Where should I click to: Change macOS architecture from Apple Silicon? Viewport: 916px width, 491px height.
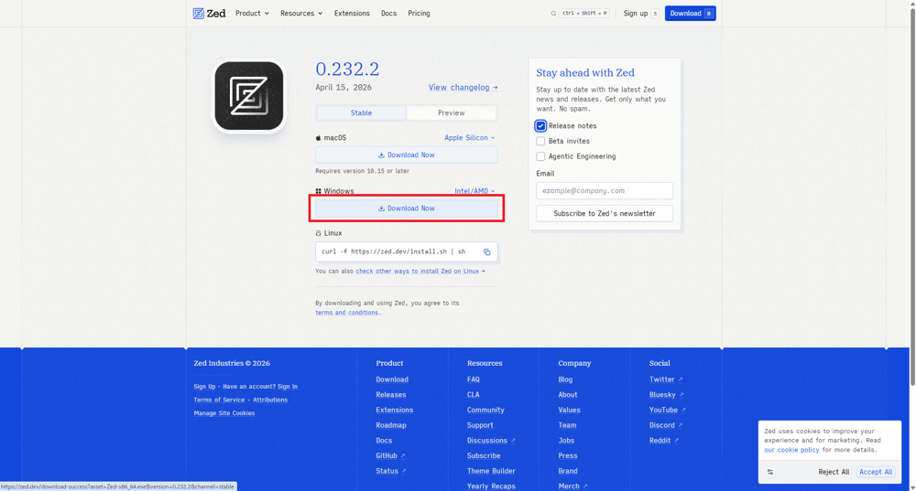coord(470,138)
